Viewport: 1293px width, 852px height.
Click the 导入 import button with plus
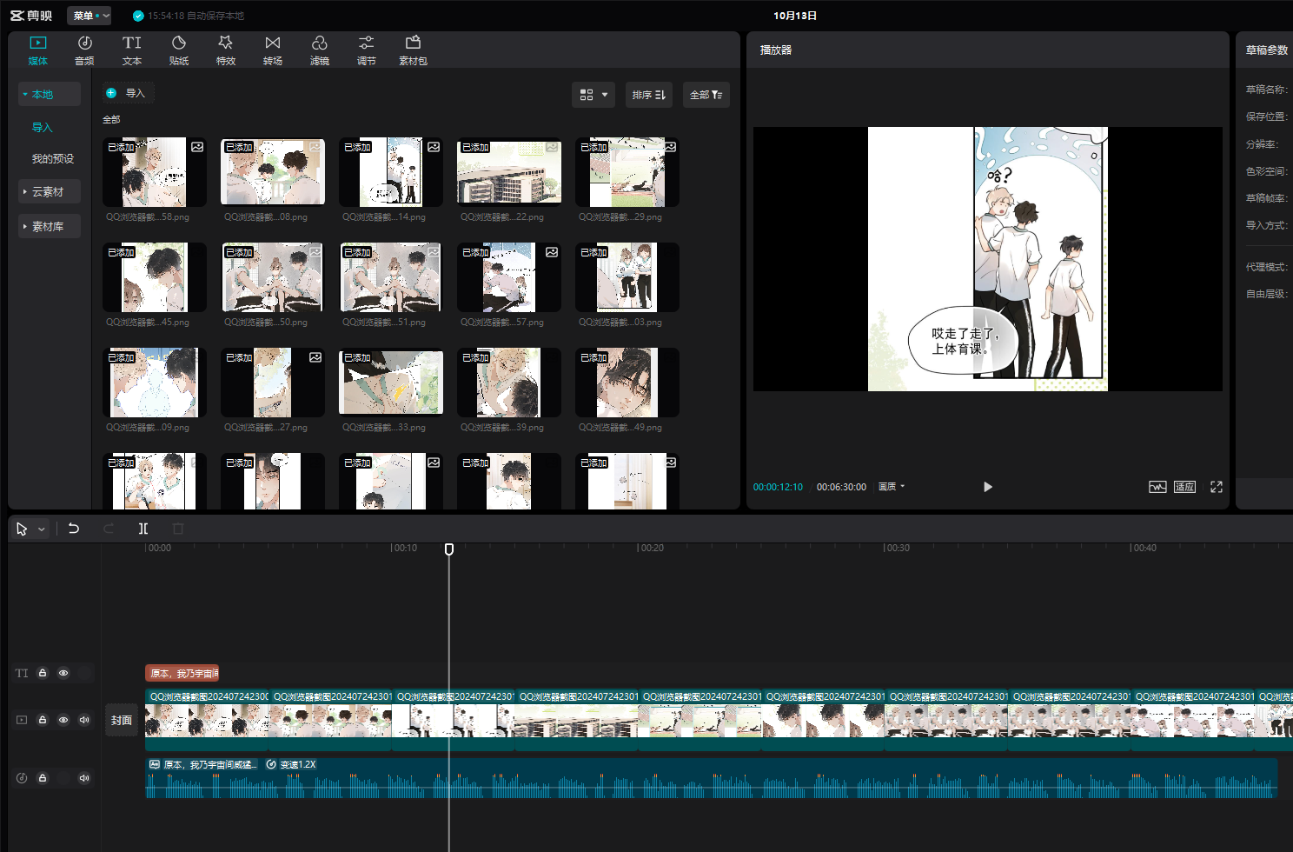(x=128, y=93)
